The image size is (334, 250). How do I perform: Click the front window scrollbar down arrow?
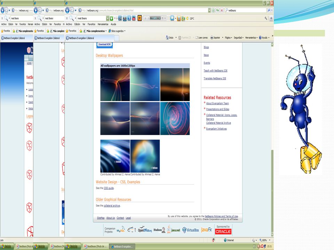click(272, 235)
